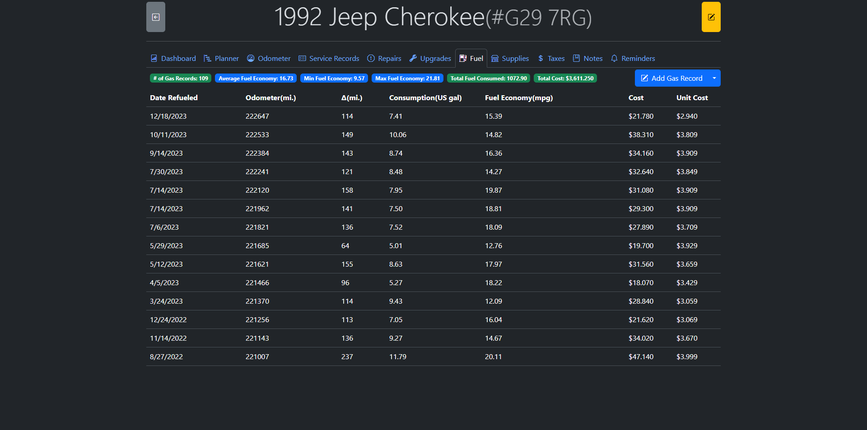Select the Upgrades wrench tab
This screenshot has height=430, width=867.
tap(430, 59)
